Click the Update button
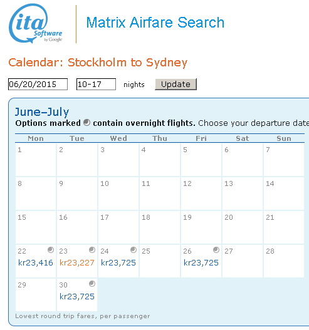 click(175, 84)
